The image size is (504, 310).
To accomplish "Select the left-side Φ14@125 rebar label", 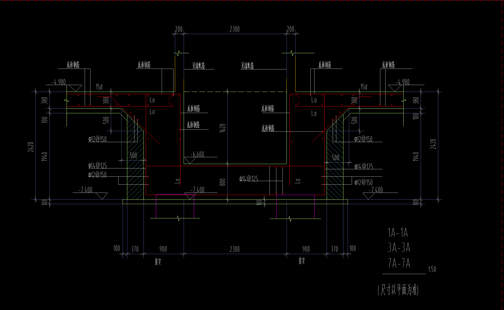I will pyautogui.click(x=97, y=165).
